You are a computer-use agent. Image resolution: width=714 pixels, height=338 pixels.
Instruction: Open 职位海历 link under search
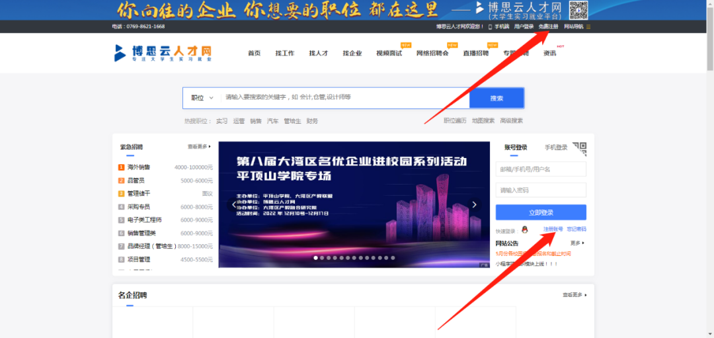click(456, 120)
